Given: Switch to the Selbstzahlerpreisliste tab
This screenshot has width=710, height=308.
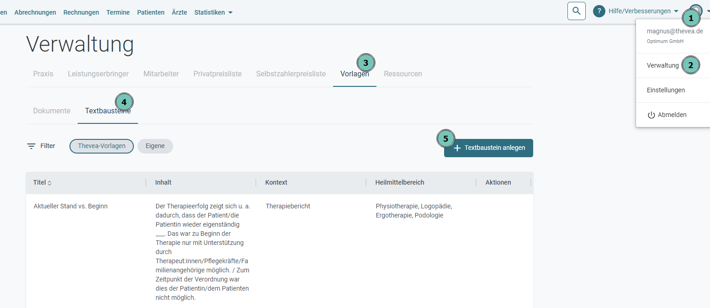Looking at the screenshot, I should click(x=291, y=74).
